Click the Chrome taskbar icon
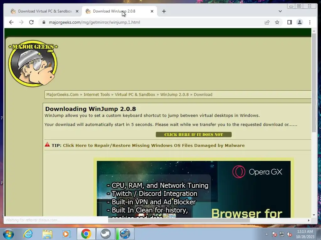 point(86,234)
